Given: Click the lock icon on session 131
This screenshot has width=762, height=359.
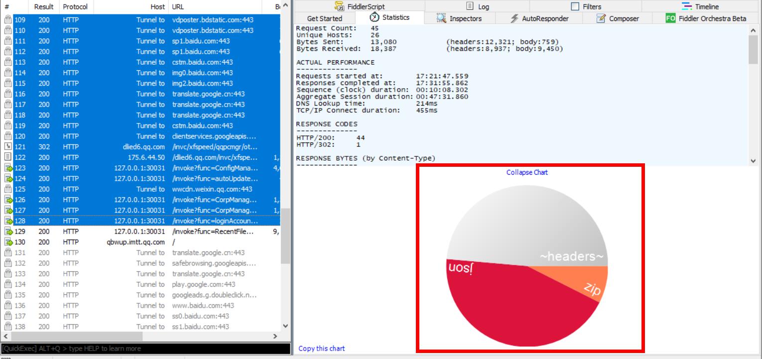Looking at the screenshot, I should 8,252.
